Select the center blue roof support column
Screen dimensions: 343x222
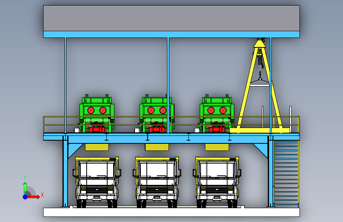[168, 85]
